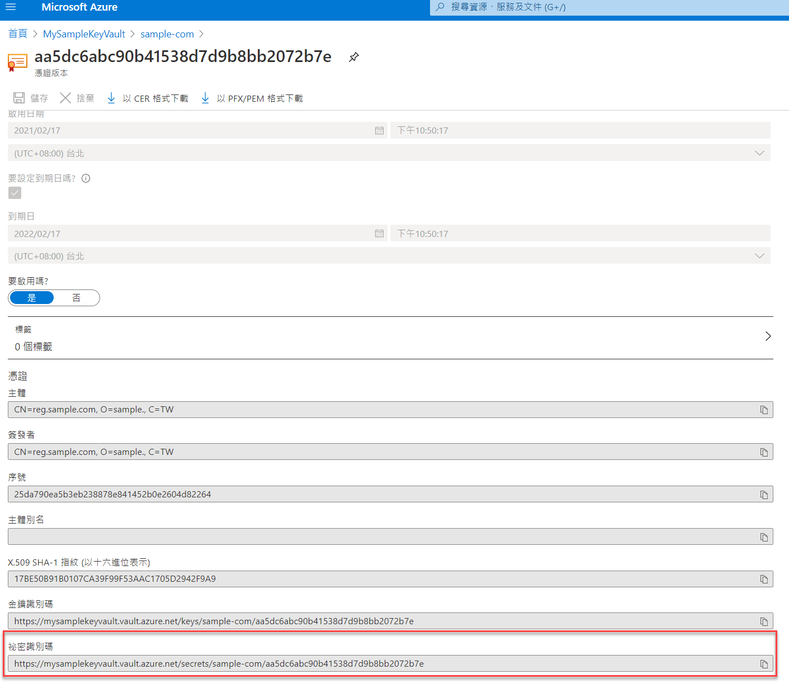
Task: Copy the secret identifier URL
Action: [764, 664]
